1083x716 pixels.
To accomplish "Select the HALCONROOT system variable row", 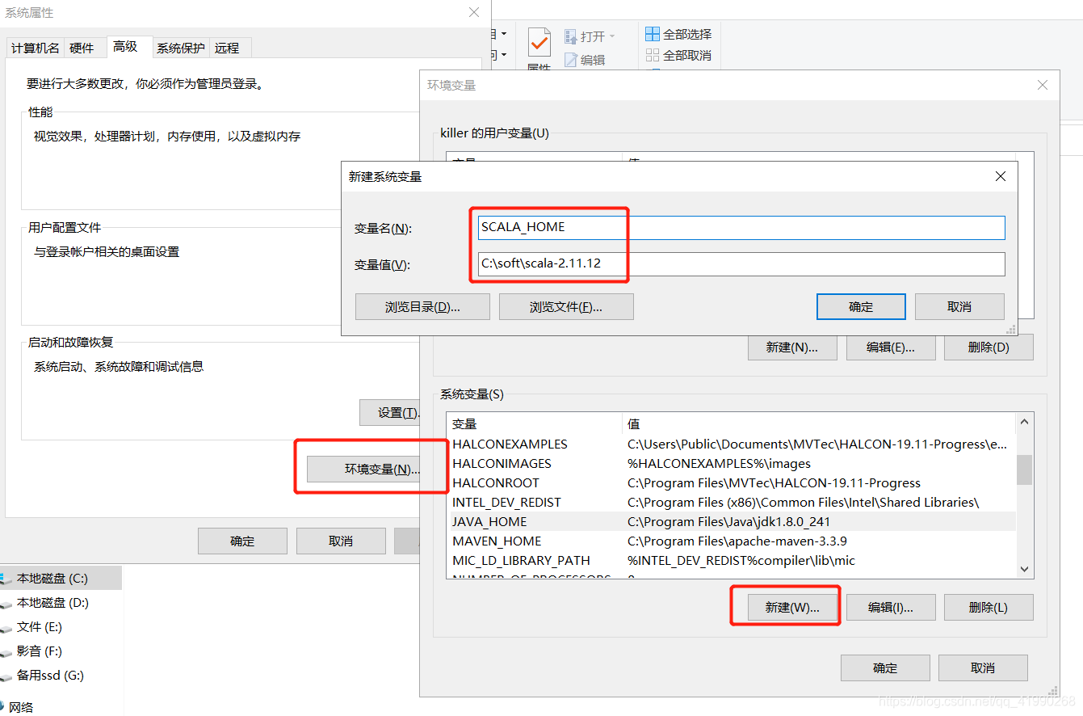I will pos(731,483).
